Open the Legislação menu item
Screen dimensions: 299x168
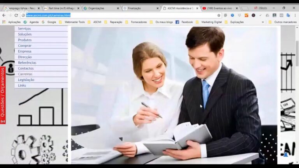point(41,80)
